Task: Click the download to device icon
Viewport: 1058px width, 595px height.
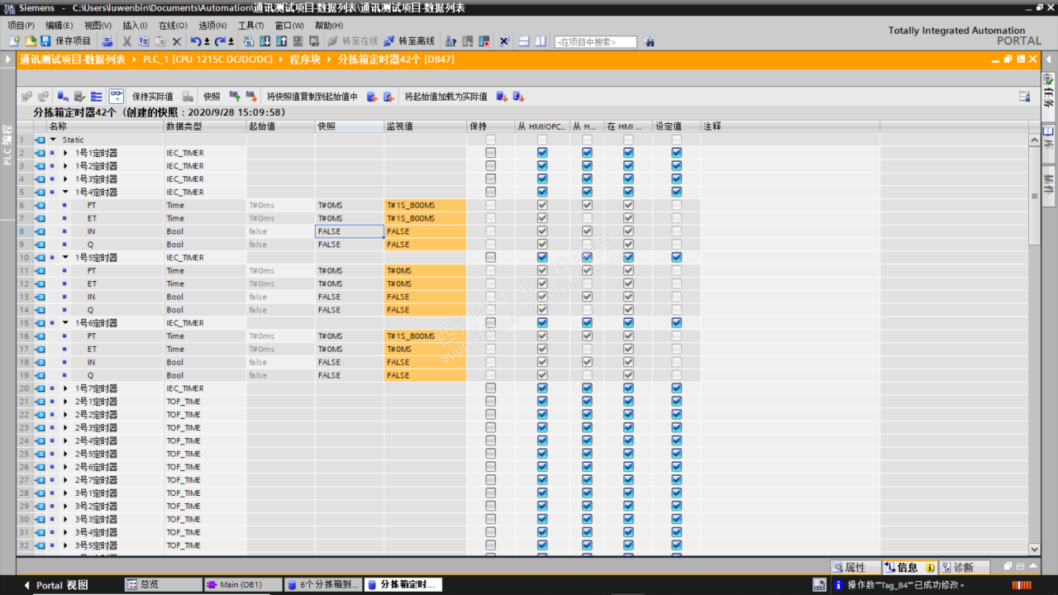Action: [x=264, y=40]
